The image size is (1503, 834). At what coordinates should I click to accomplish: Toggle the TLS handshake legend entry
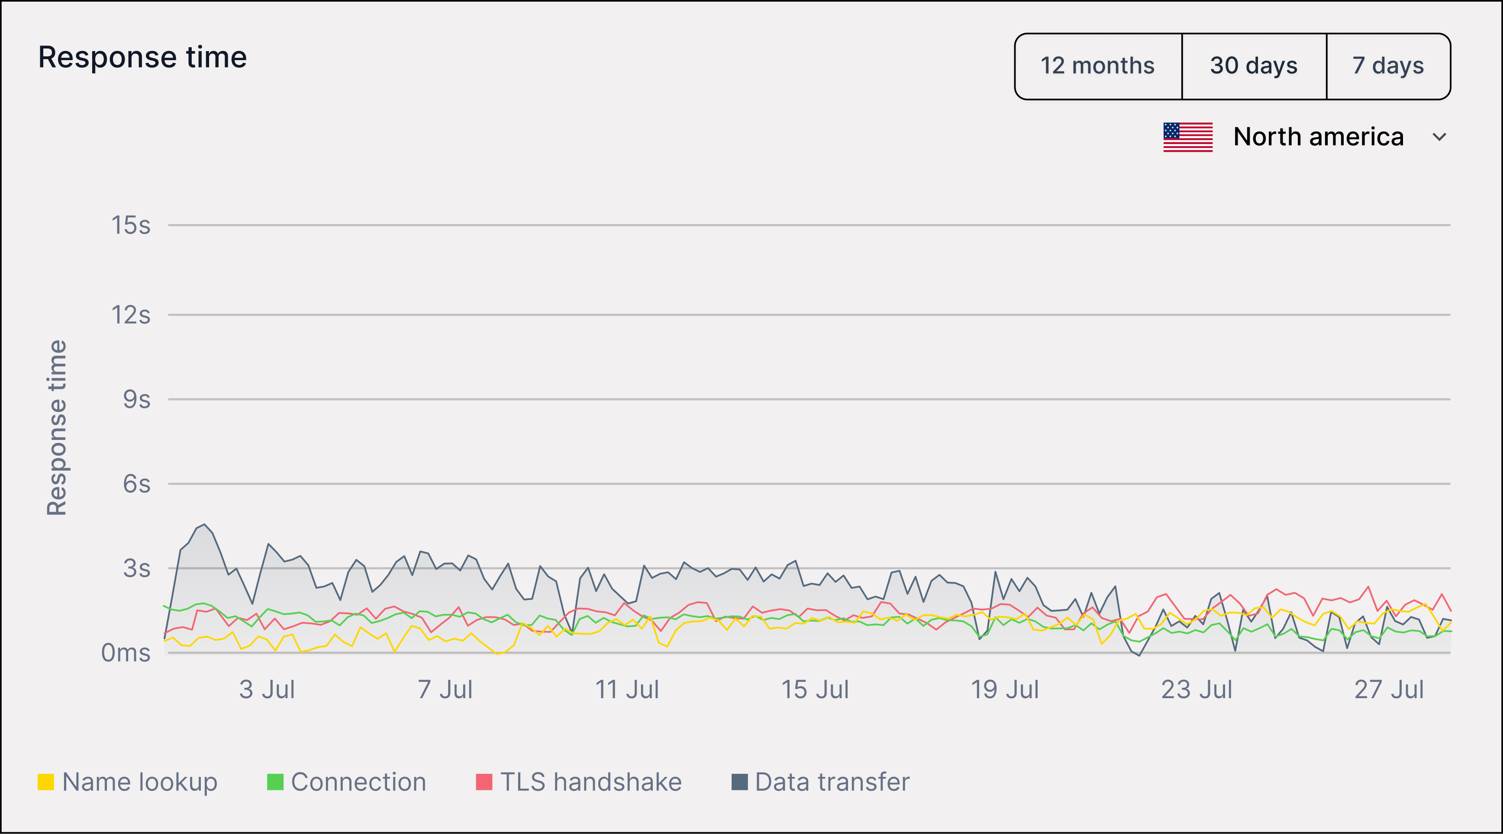[579, 782]
